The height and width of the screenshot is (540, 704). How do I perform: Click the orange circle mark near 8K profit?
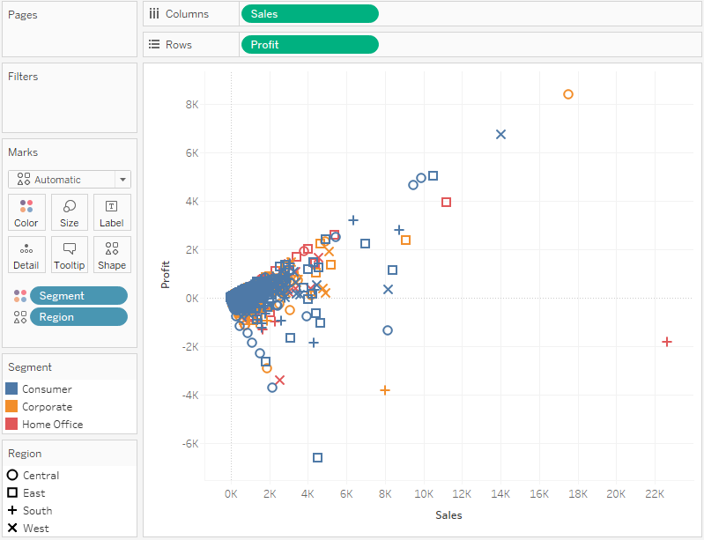click(x=568, y=94)
